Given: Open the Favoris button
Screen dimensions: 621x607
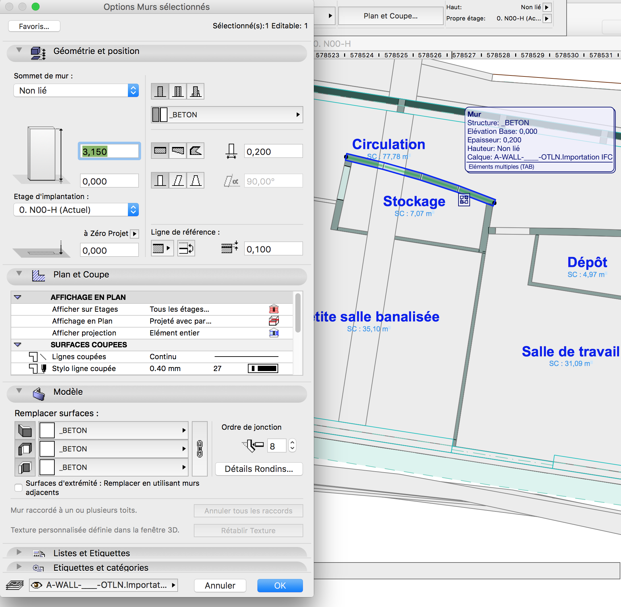Looking at the screenshot, I should pyautogui.click(x=34, y=26).
